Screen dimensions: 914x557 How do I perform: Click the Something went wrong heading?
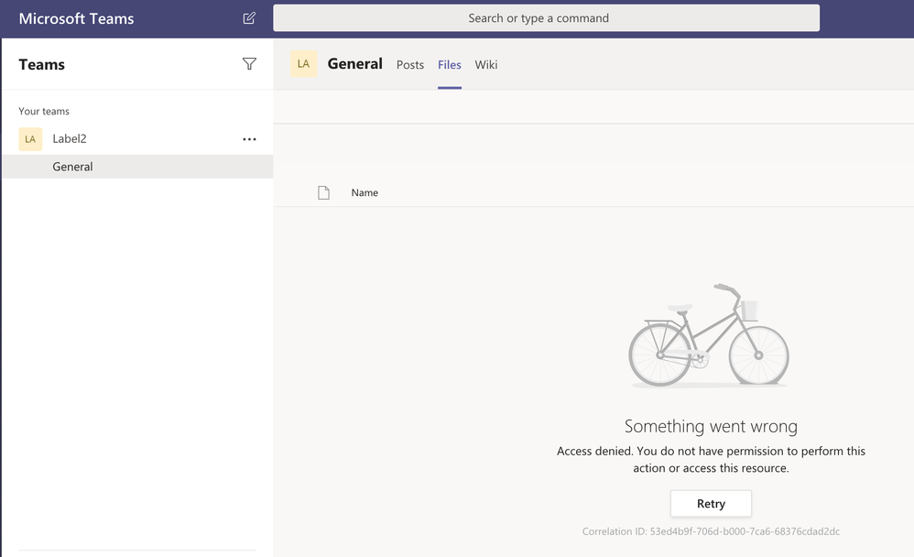(x=711, y=426)
